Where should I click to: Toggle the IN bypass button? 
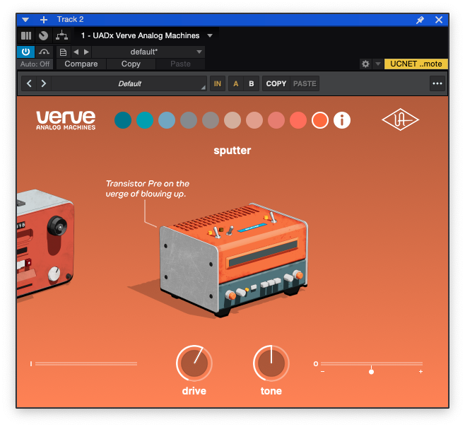[218, 83]
